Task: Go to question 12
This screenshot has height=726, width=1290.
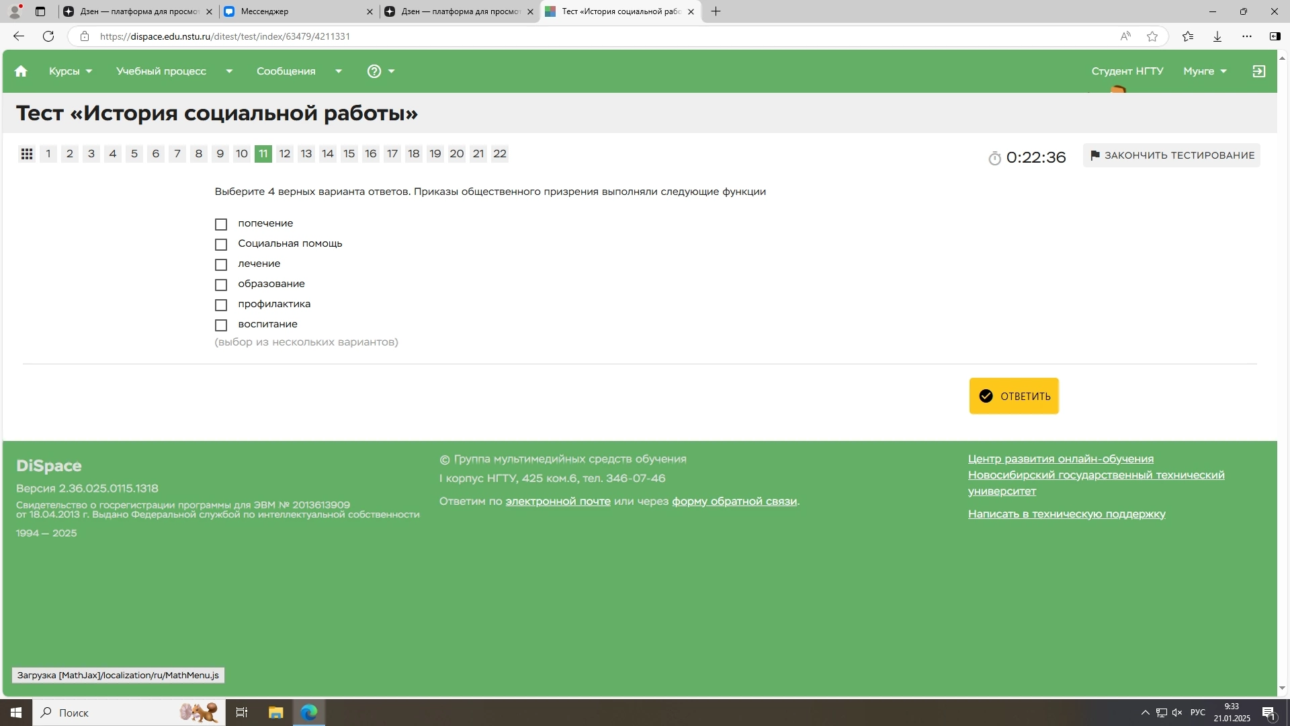Action: [285, 154]
